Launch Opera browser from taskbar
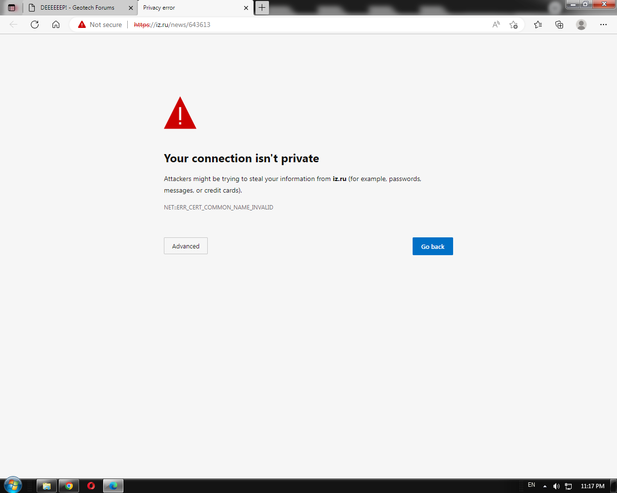Image resolution: width=617 pixels, height=493 pixels. point(91,486)
